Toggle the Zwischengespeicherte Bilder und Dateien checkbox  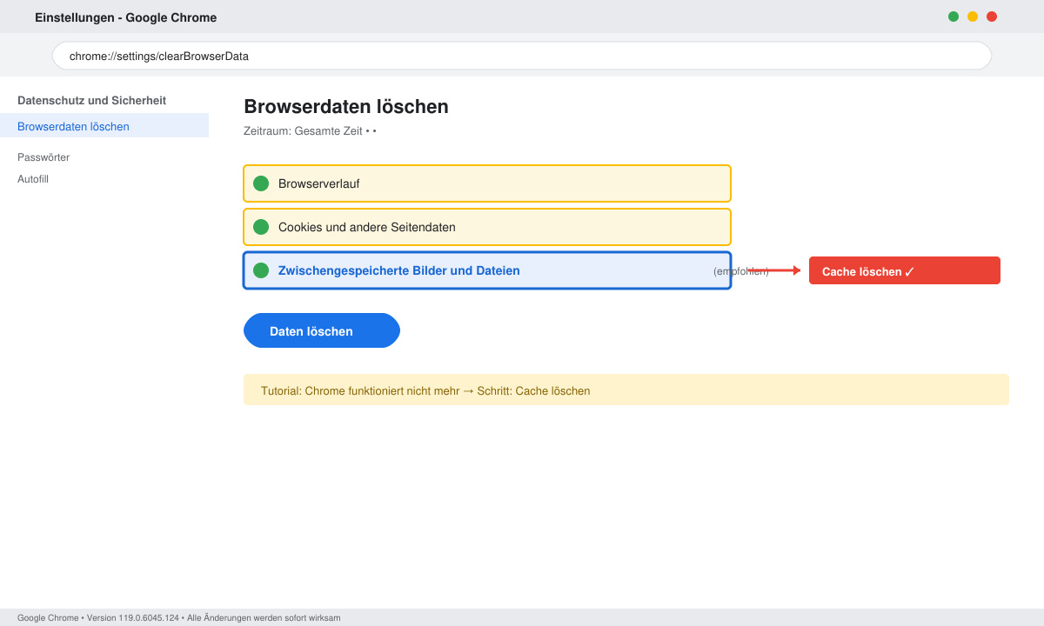(261, 270)
